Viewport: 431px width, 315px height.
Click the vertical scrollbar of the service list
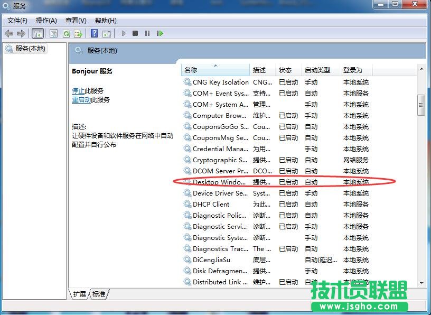click(421, 104)
